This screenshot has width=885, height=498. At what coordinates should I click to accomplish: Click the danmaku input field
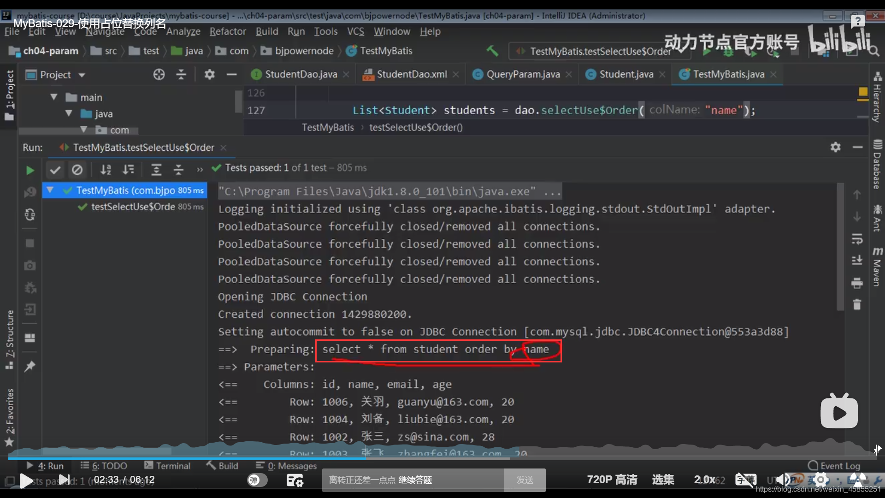pyautogui.click(x=413, y=480)
